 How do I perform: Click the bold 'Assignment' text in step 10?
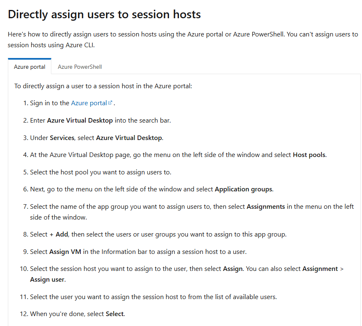click(320, 269)
